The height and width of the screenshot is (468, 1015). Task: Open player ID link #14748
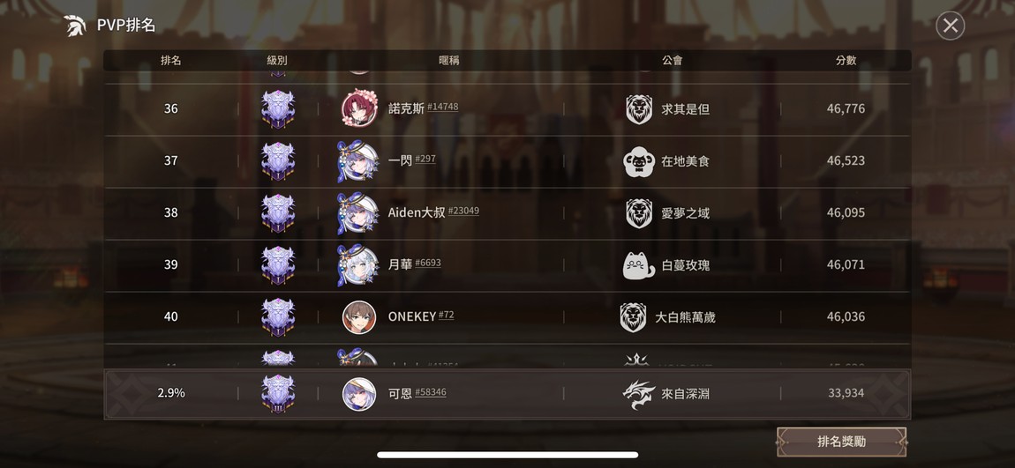click(443, 107)
